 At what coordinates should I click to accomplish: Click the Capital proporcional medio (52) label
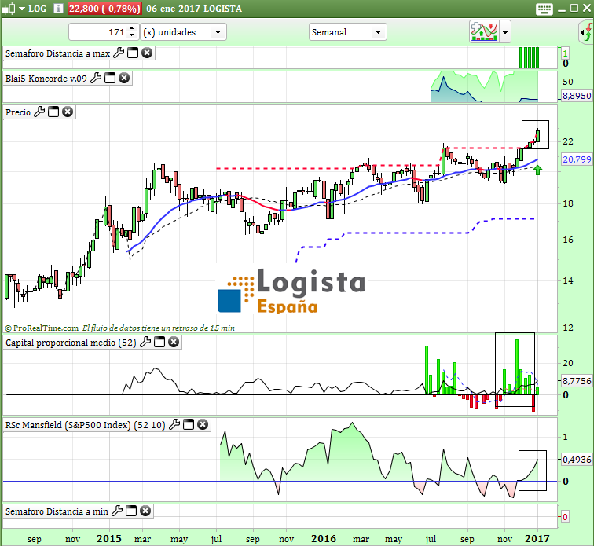tap(71, 343)
